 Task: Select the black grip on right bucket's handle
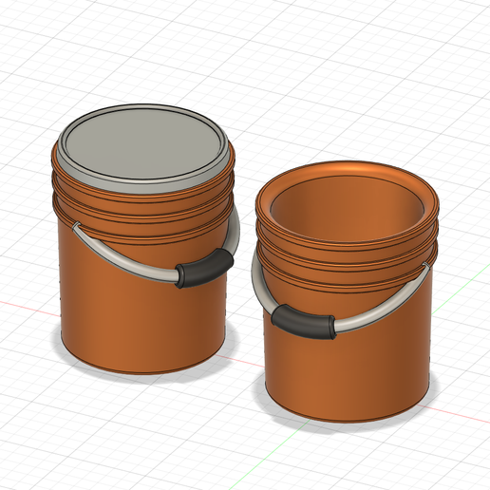[303, 322]
